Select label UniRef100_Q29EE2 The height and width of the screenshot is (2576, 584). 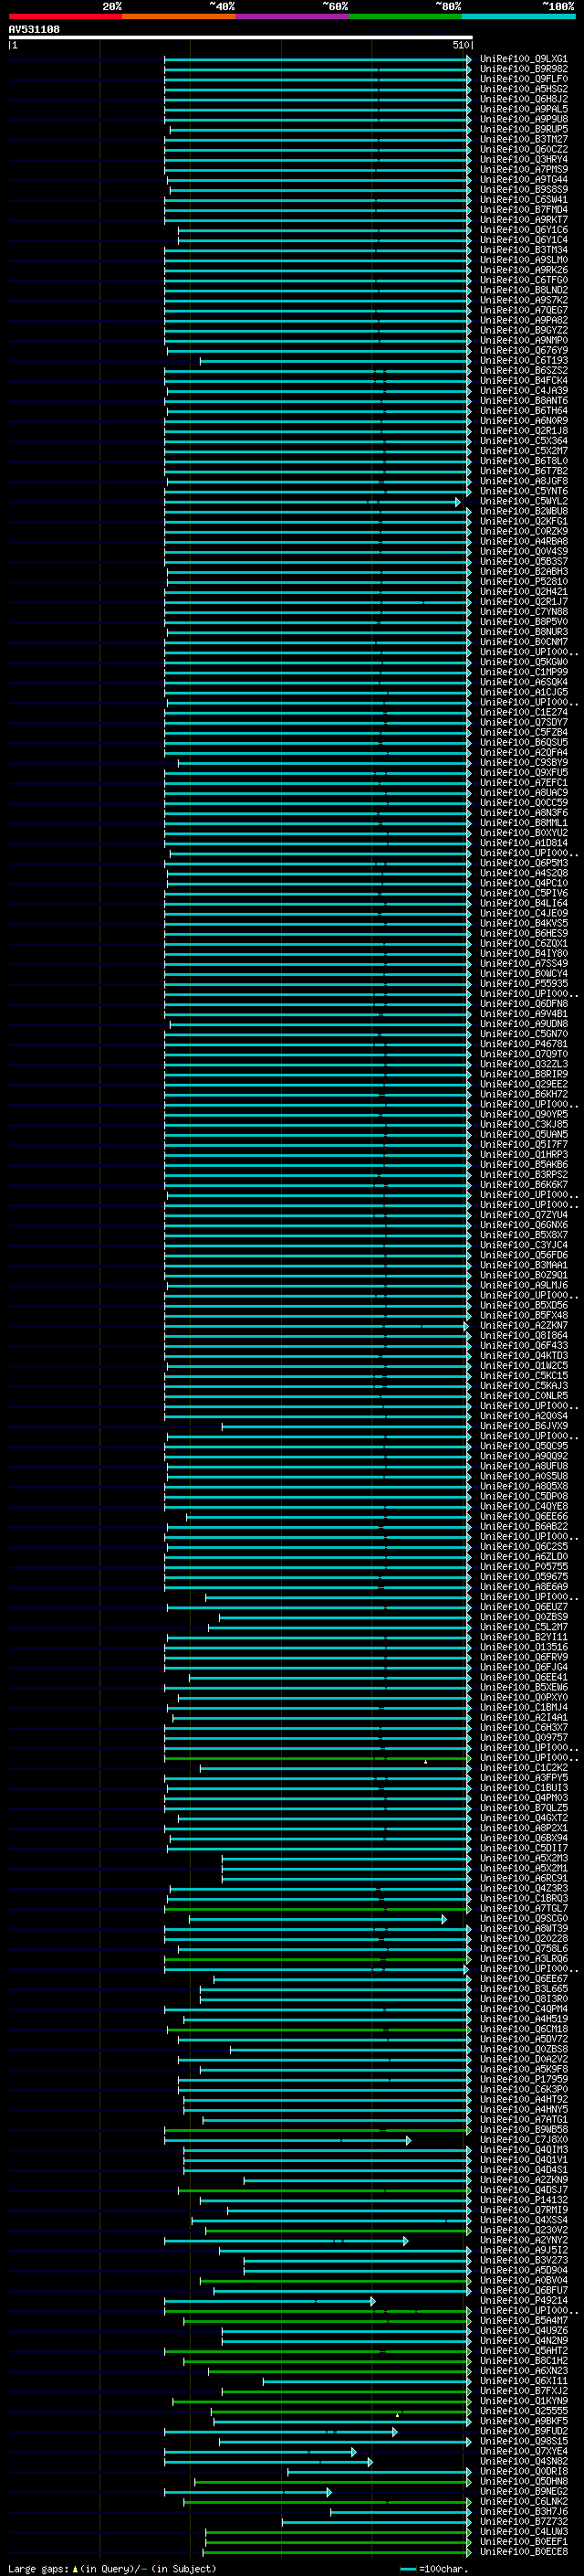[524, 1084]
